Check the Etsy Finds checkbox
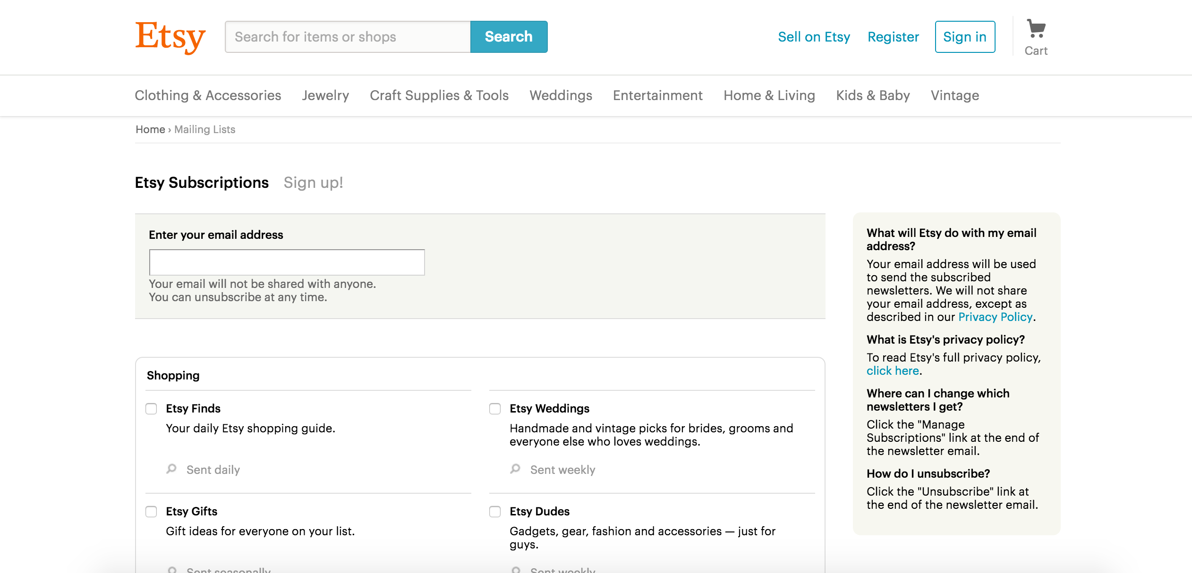 pos(151,409)
